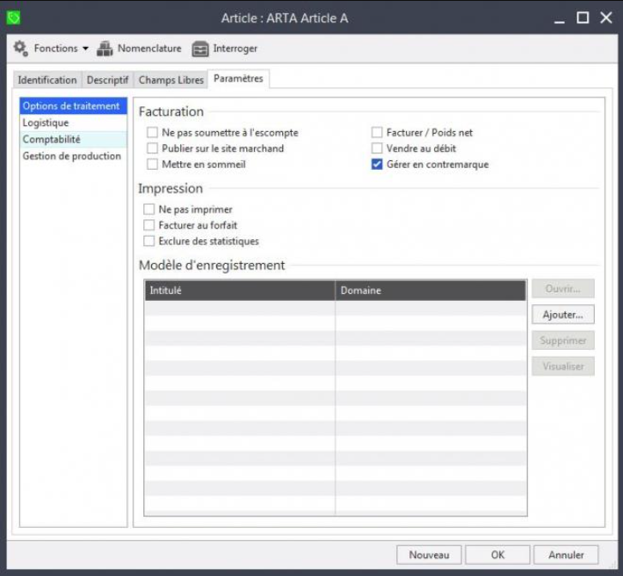Expand the Fonctions dropdown arrow
Screen dimensions: 623x576
[x=85, y=49]
